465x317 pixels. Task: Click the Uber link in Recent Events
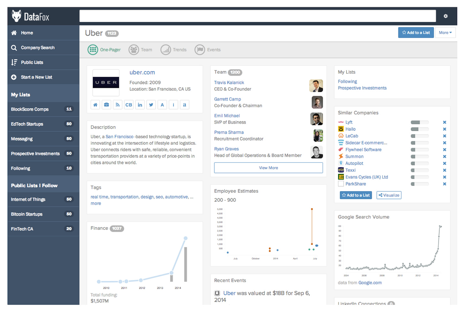[229, 293]
